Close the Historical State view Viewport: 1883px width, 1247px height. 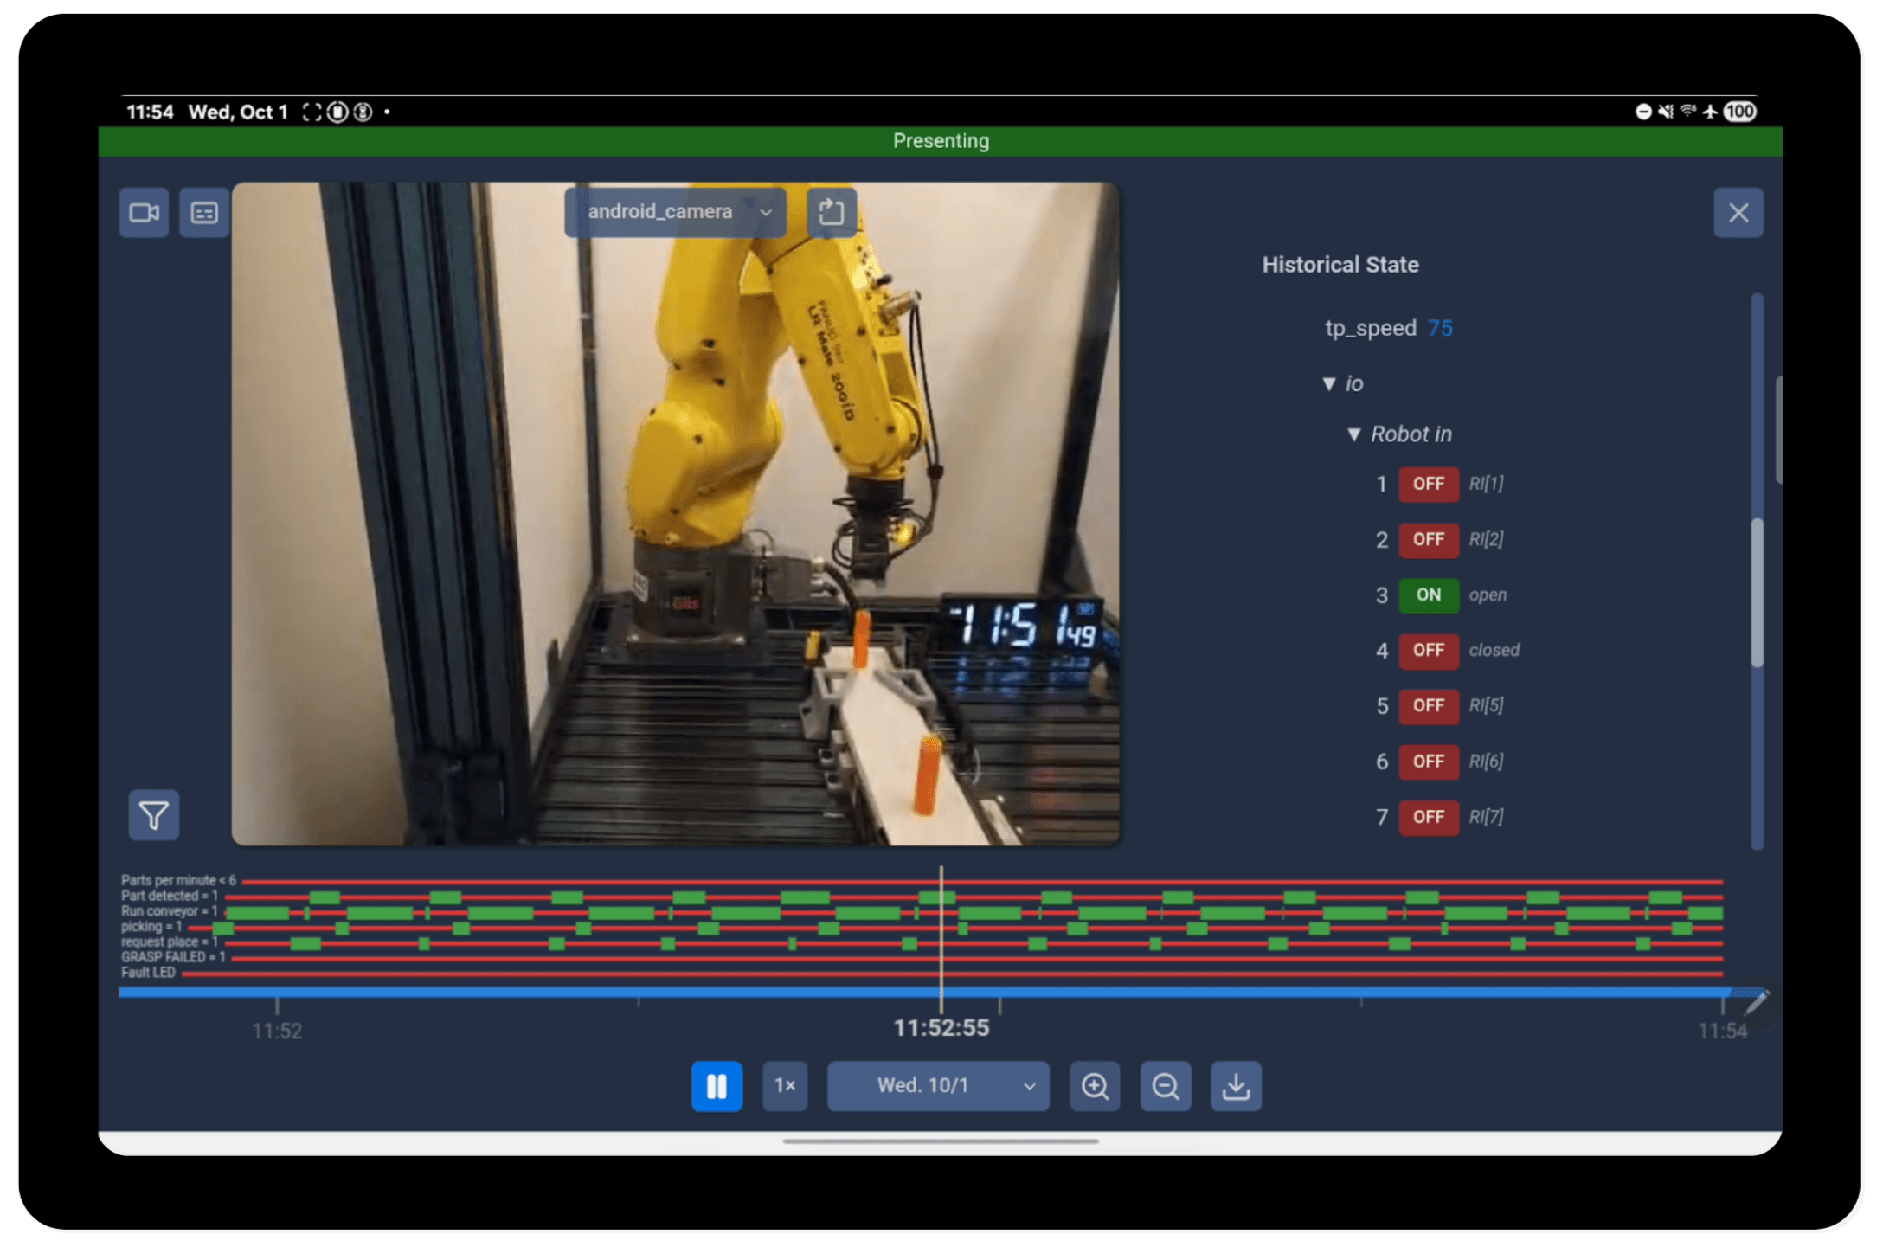point(1738,212)
